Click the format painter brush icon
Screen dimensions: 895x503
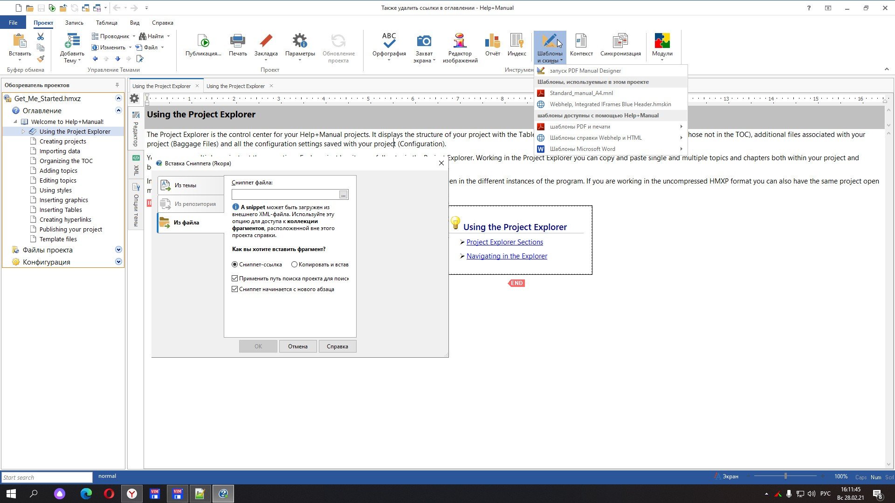pyautogui.click(x=41, y=59)
